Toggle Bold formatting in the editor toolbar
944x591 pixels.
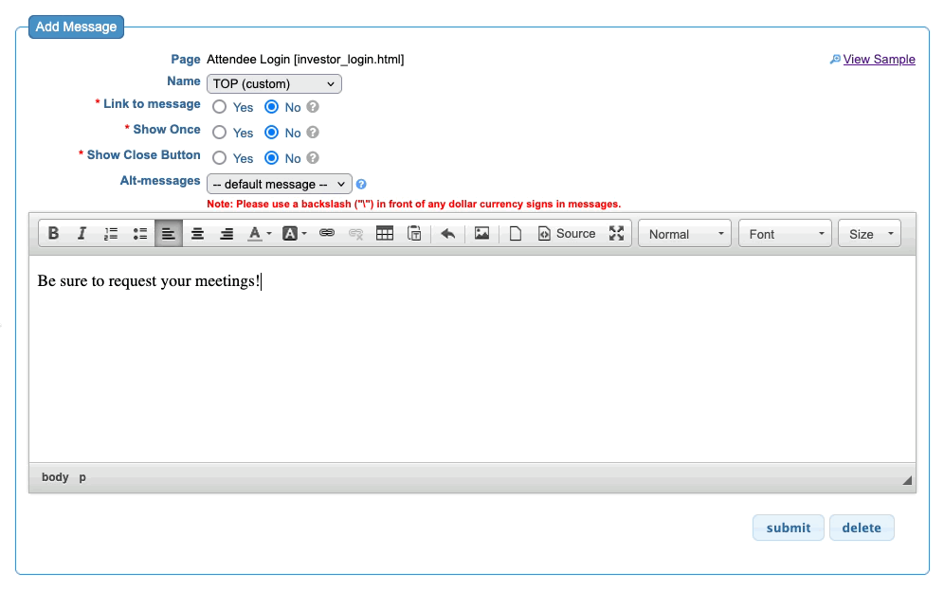pyautogui.click(x=54, y=234)
